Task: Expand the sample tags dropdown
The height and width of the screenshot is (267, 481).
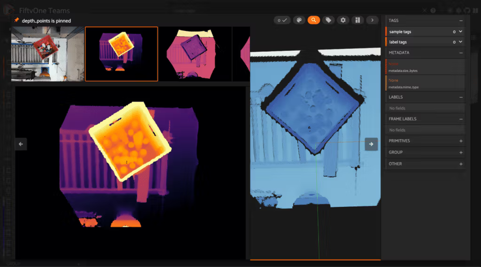Action: 460,31
